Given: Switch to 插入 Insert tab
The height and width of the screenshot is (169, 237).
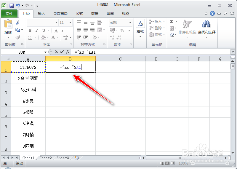Looking at the screenshot, I should [41, 14].
